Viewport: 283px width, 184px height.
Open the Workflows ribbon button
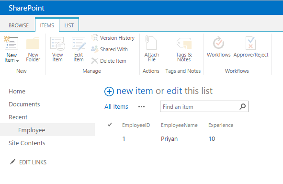[218, 47]
